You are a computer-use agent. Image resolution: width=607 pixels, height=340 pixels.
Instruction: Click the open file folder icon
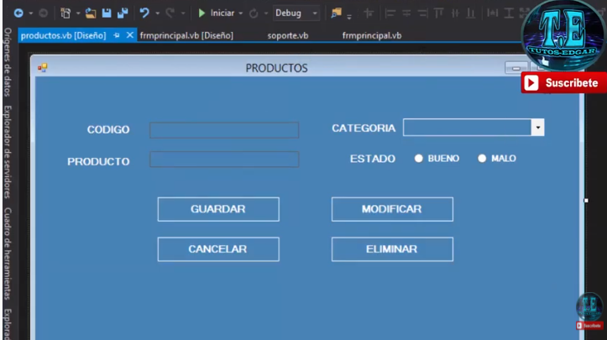(x=91, y=13)
